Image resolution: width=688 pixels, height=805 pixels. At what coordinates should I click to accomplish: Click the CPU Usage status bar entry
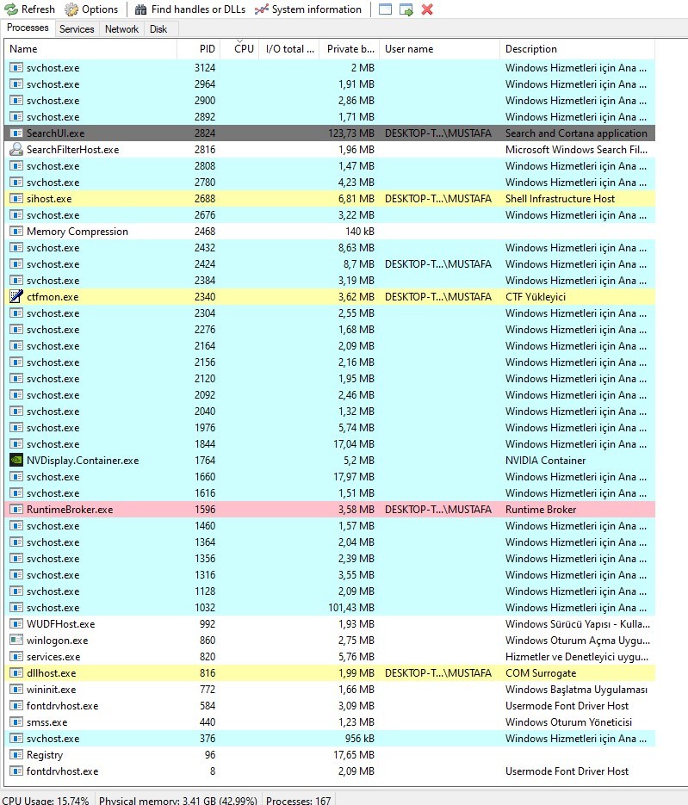pos(46,801)
